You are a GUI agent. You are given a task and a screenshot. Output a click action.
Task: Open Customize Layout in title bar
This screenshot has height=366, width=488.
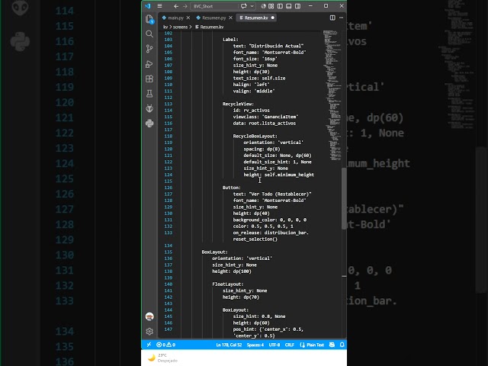coord(271,6)
